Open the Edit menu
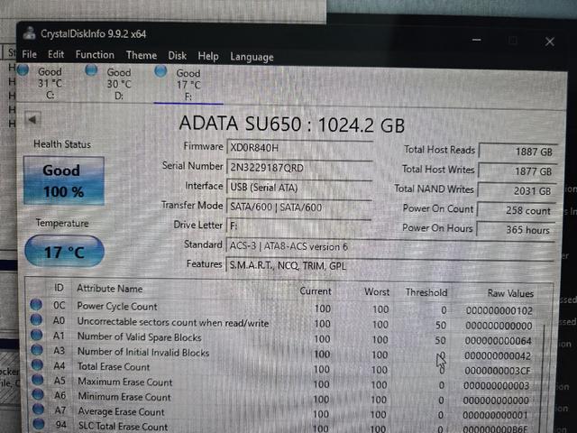The height and width of the screenshot is (433, 577). click(x=56, y=55)
